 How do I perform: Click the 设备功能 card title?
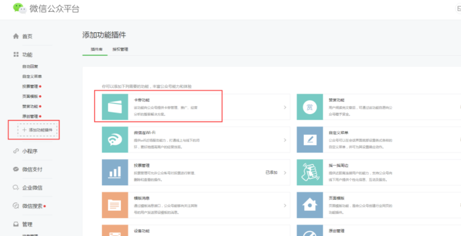click(x=142, y=231)
